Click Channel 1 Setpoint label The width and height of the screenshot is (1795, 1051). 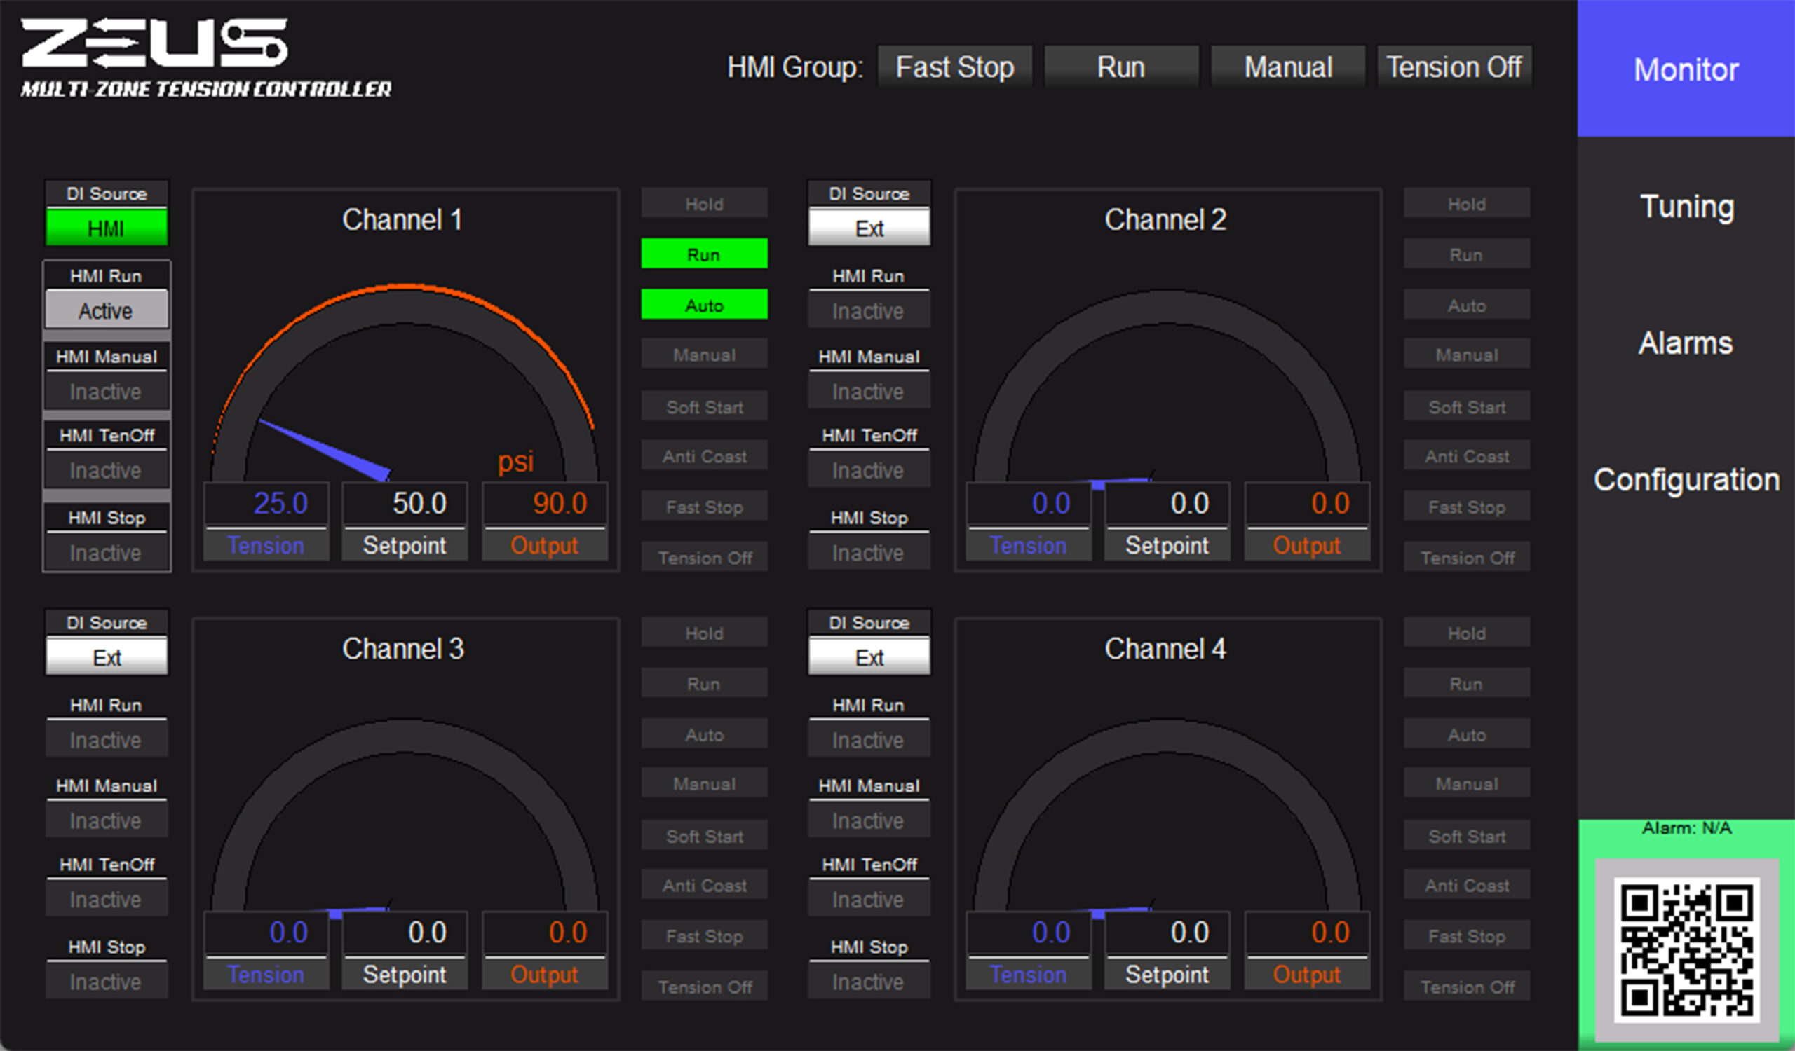405,545
